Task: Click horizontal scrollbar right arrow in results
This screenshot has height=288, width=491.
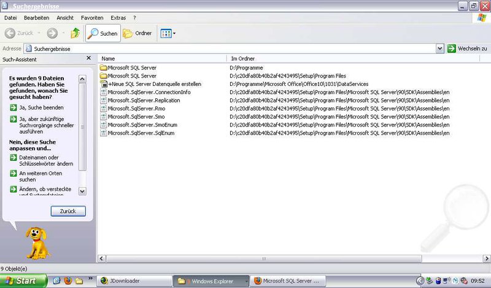Action: (x=486, y=259)
